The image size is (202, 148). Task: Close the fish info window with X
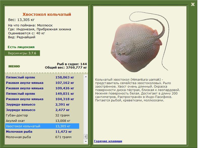[193, 4]
